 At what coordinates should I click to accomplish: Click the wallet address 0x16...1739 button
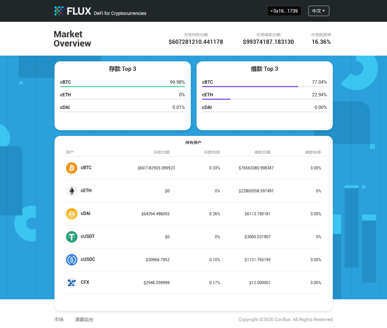pyautogui.click(x=284, y=11)
